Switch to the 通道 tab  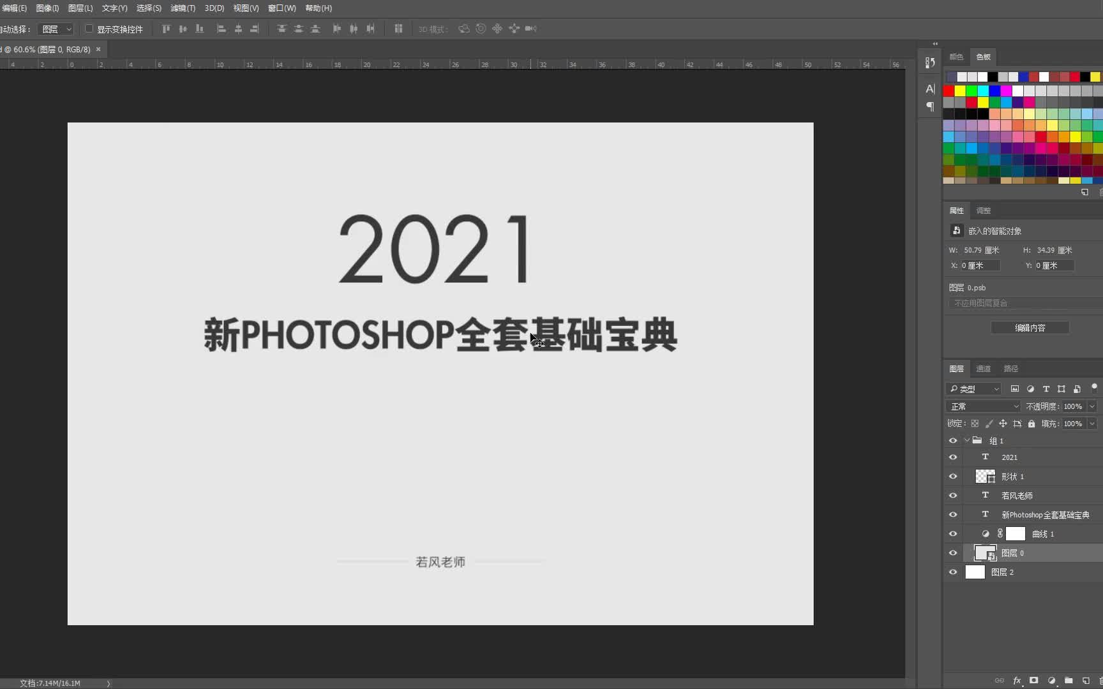coord(983,369)
